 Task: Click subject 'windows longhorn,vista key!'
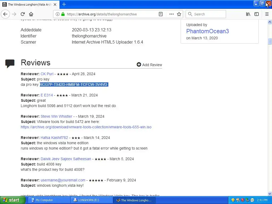[60, 185]
